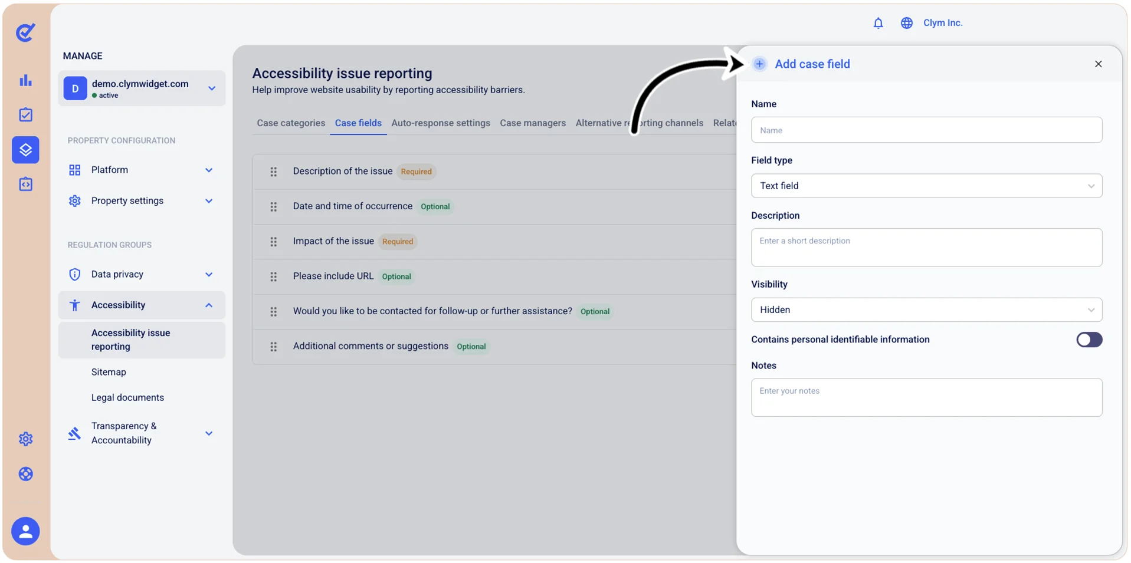Image resolution: width=1131 pixels, height=563 pixels.
Task: Click the 'Please include URL' field name
Action: (333, 276)
